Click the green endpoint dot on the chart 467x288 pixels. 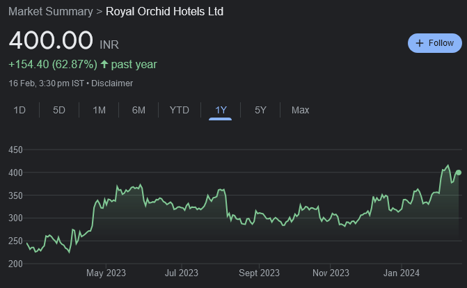coord(459,173)
